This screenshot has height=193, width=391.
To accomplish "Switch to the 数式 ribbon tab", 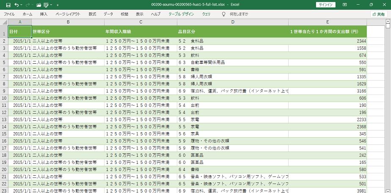I will pyautogui.click(x=92, y=14).
